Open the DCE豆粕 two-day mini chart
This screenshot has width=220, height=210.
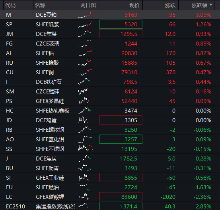point(85,15)
